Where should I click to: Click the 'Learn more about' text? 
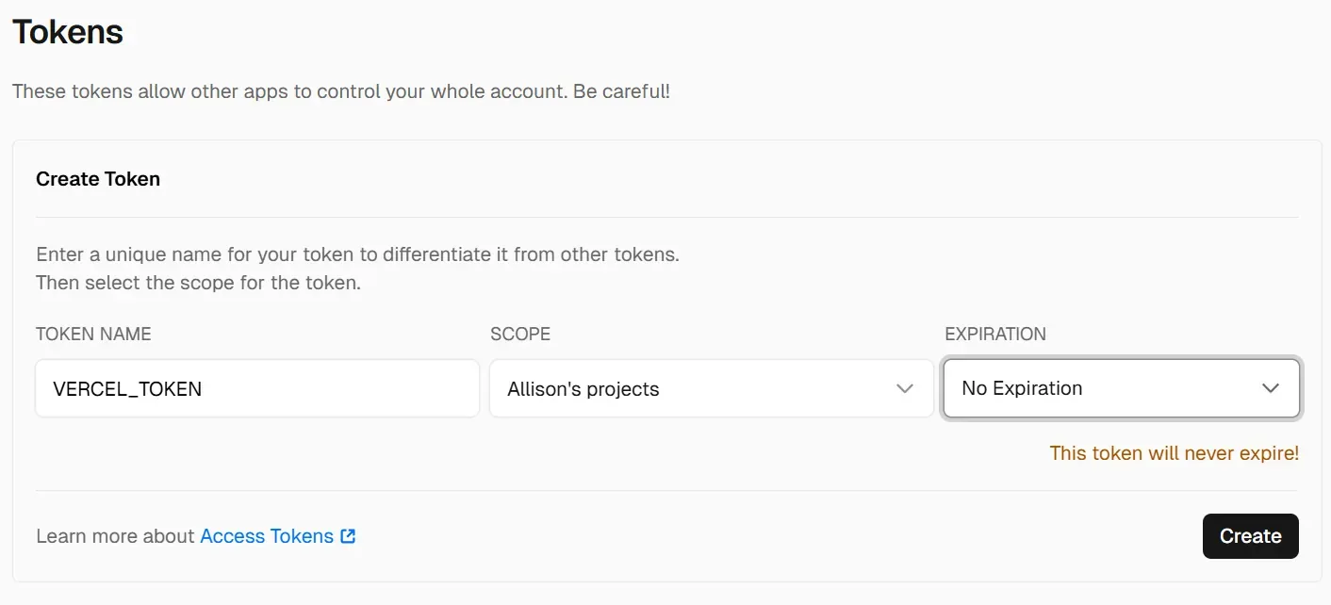tap(115, 536)
